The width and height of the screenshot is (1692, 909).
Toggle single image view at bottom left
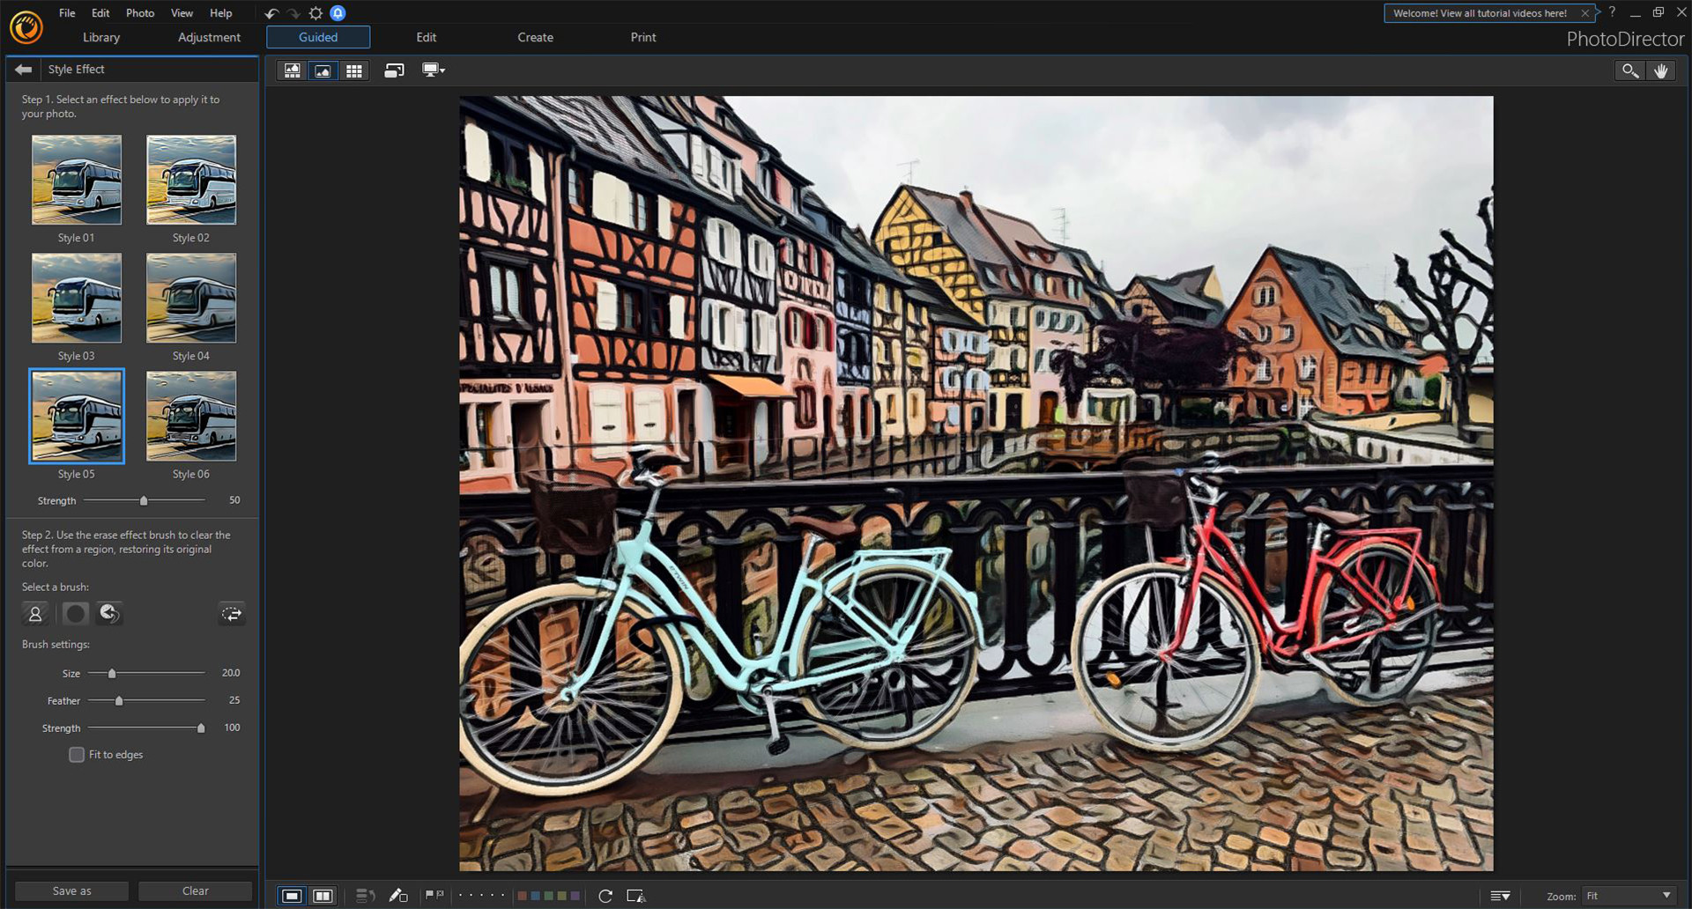click(x=292, y=895)
